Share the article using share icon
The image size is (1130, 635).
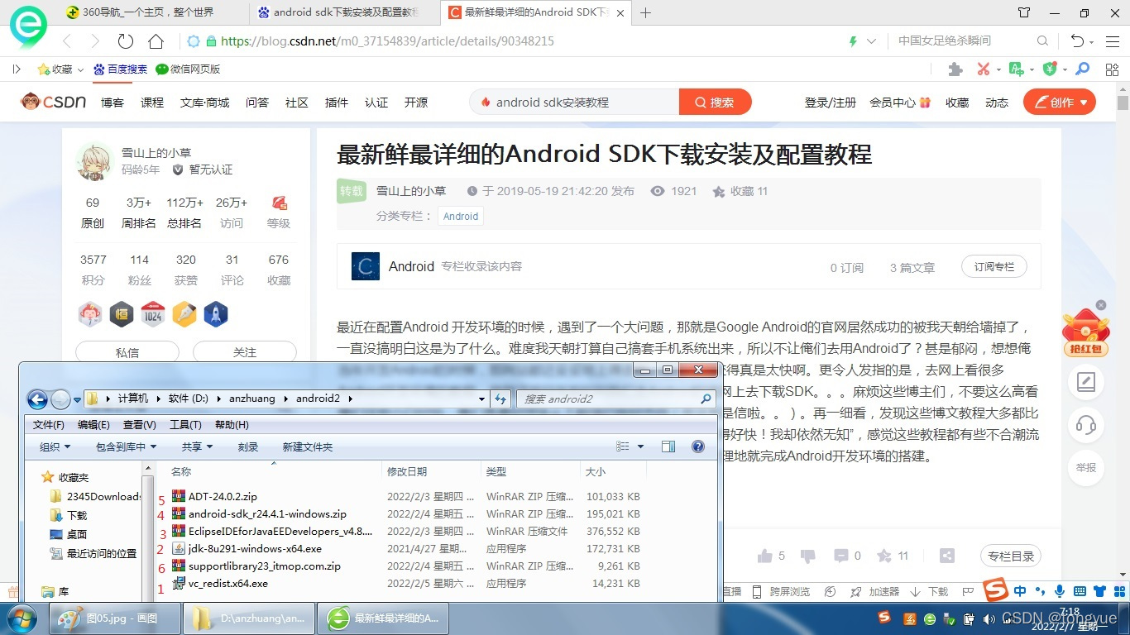(x=948, y=556)
